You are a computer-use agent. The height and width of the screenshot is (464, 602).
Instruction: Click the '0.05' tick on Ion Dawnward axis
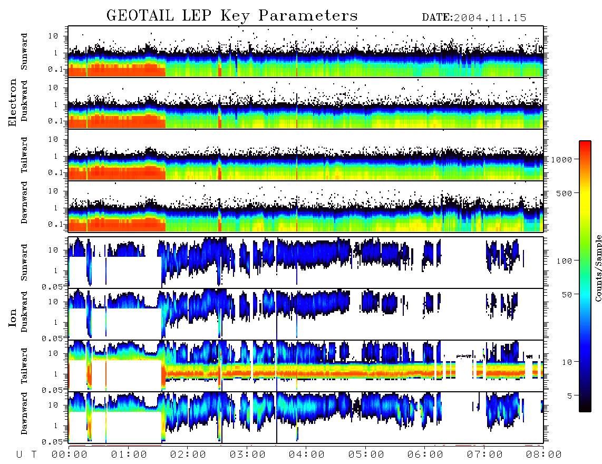(52, 442)
